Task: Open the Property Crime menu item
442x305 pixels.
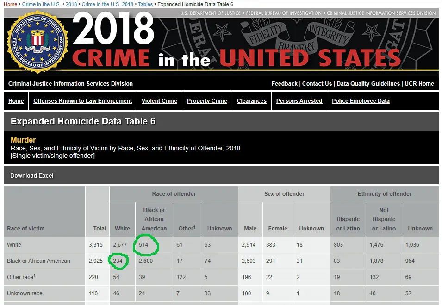Action: [207, 100]
